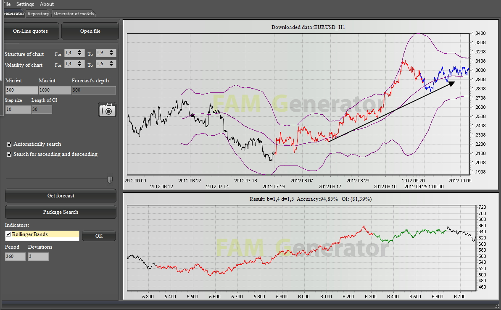This screenshot has height=310, width=501.
Task: Click the Min int input field
Action: tap(21, 90)
